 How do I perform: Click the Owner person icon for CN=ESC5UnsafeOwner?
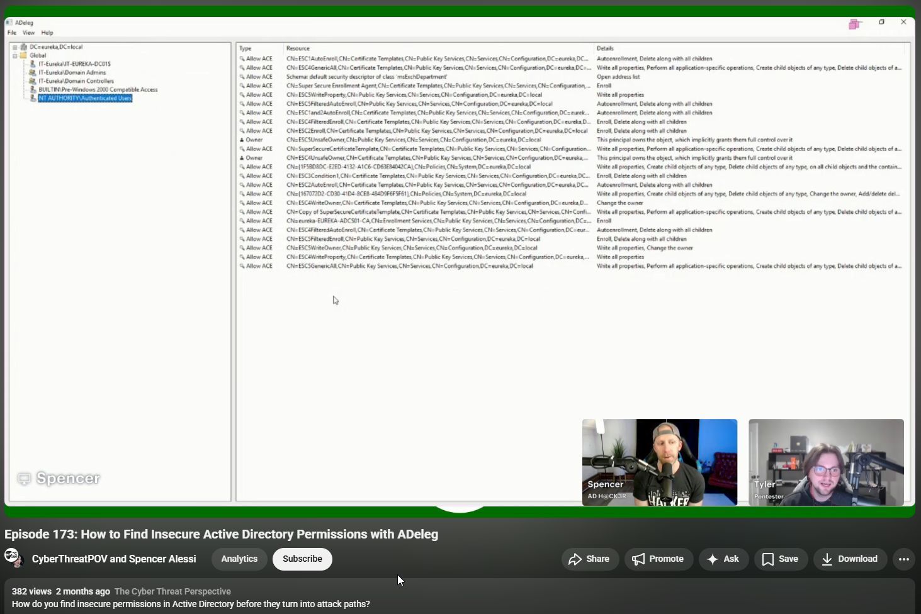(242, 140)
